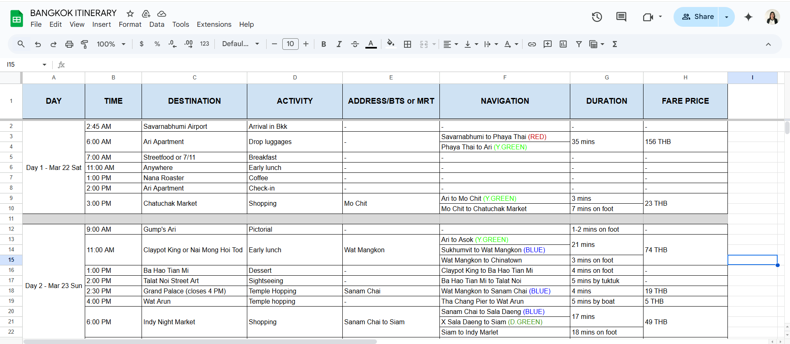Redo the last action
Viewport: 790px width, 344px height.
click(x=53, y=44)
